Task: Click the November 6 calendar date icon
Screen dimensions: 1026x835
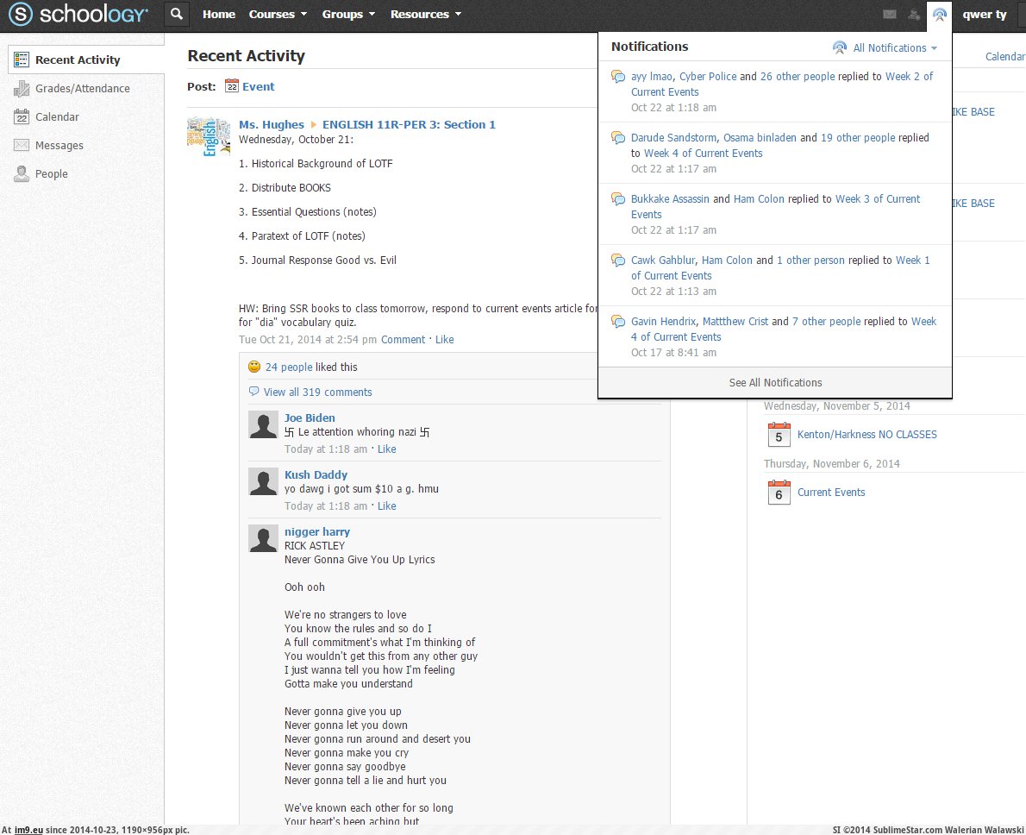Action: (779, 493)
